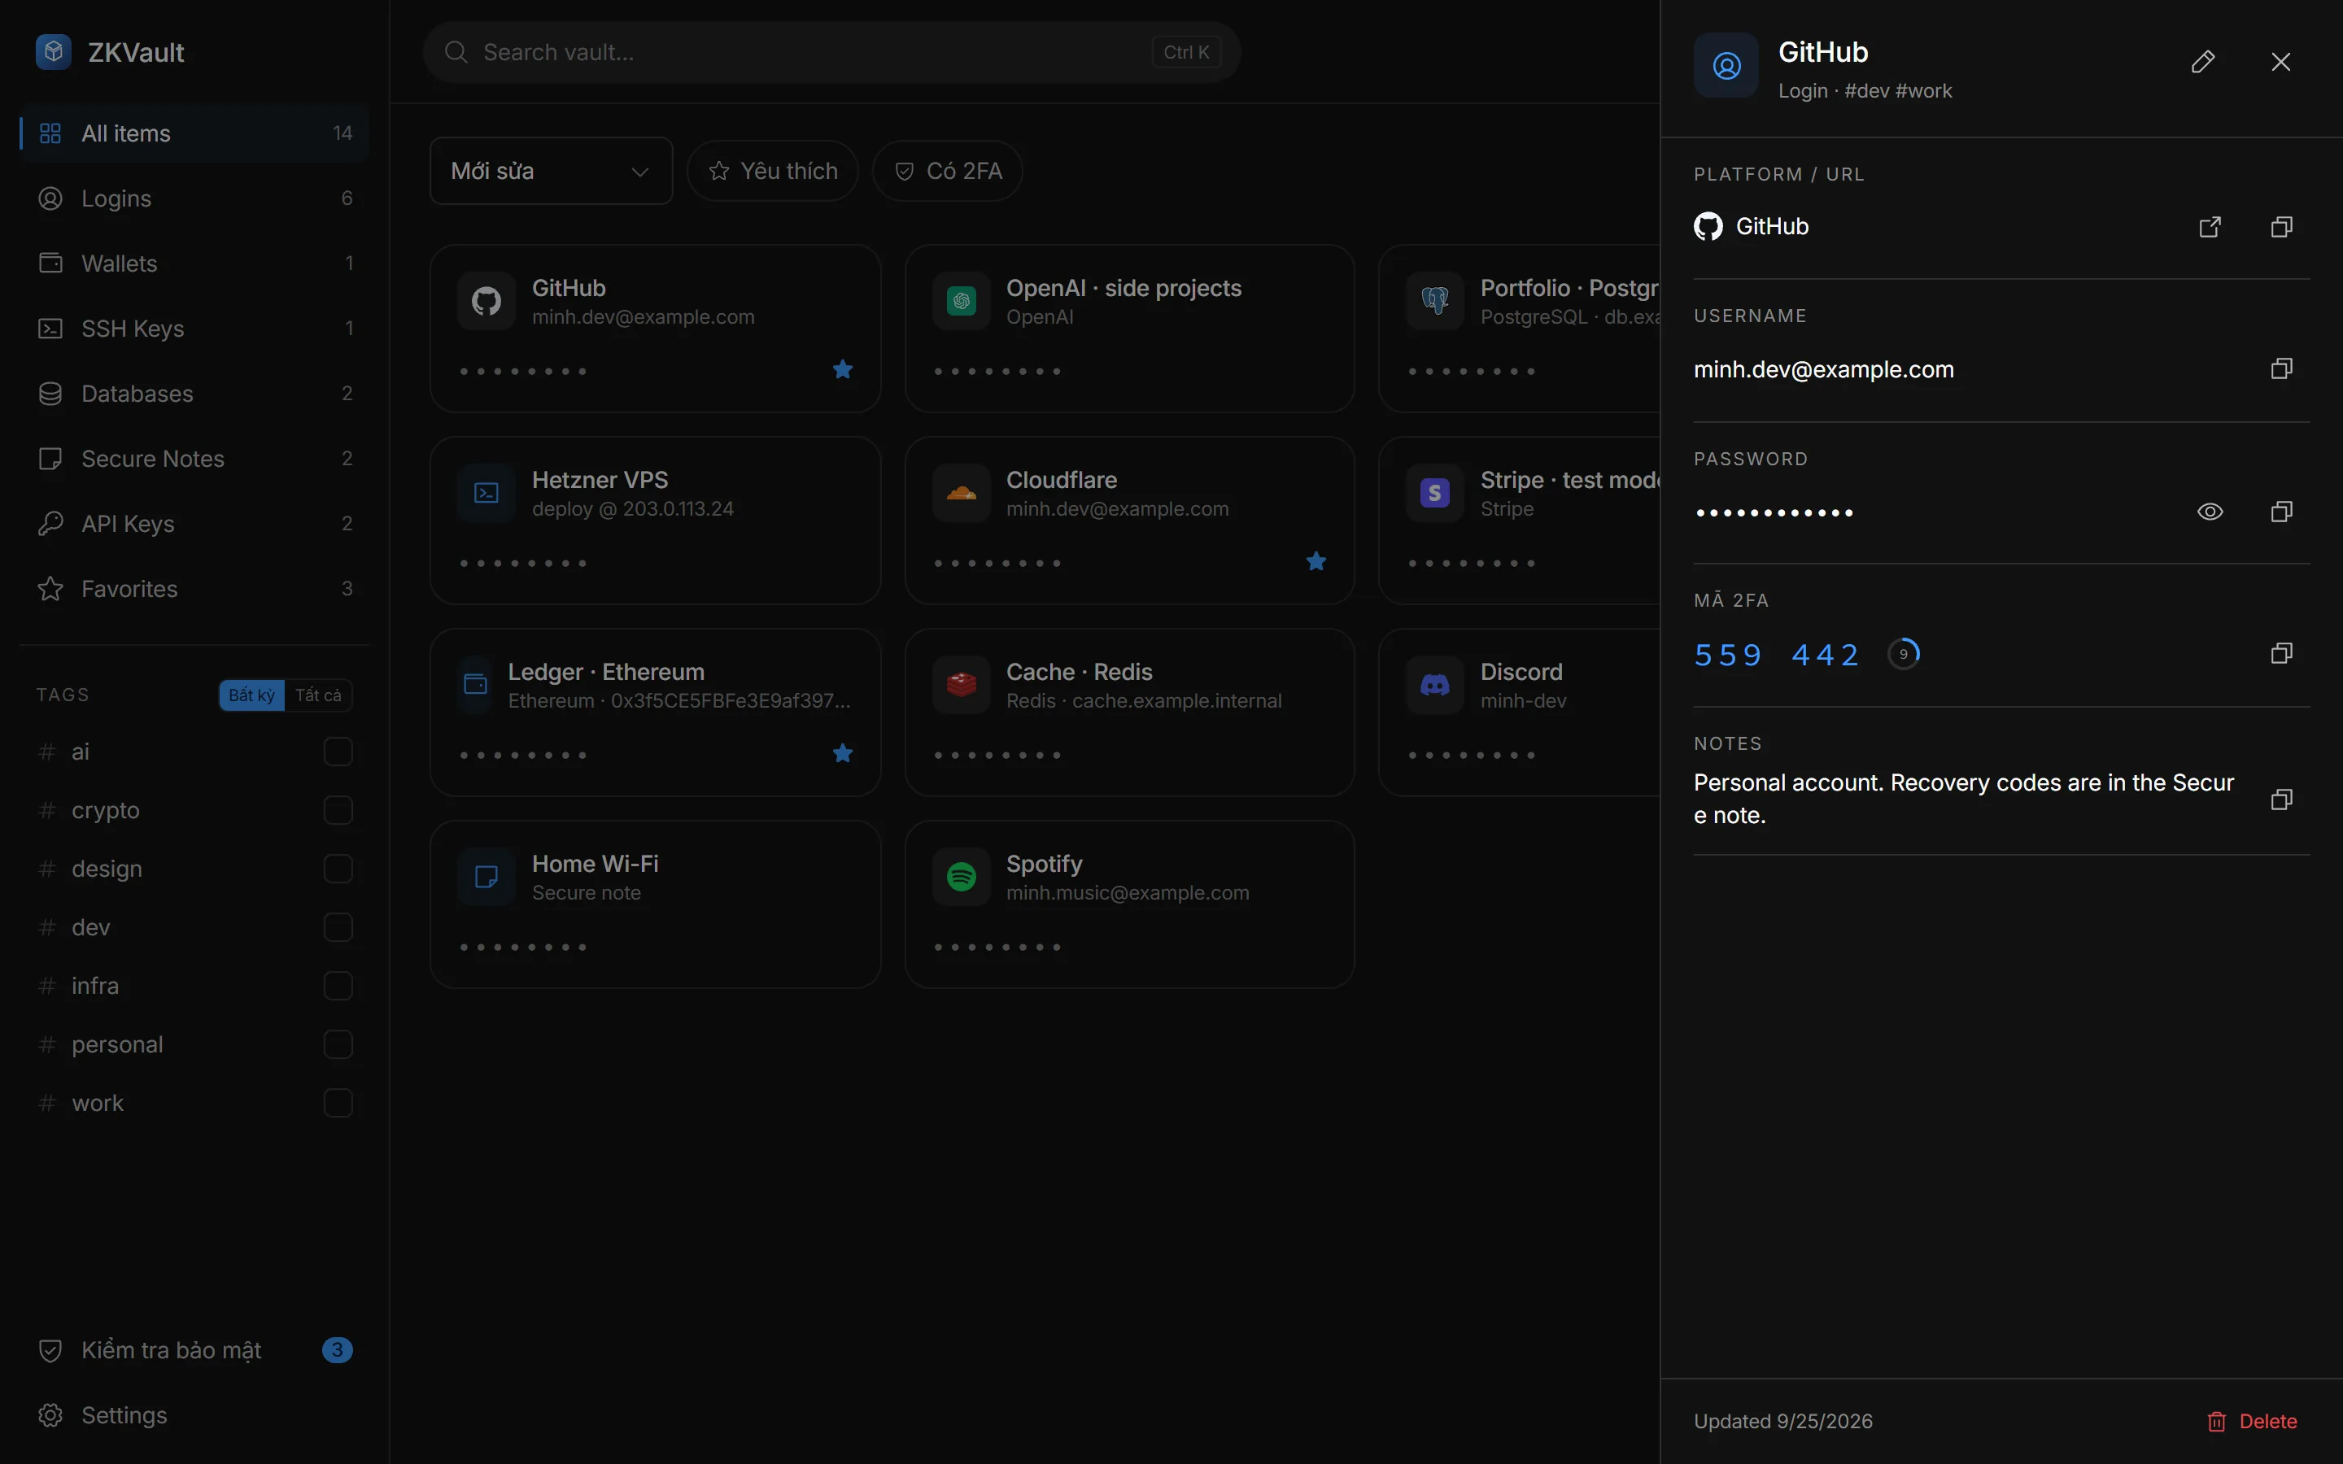Select the Tất cả tag match mode

click(x=319, y=695)
